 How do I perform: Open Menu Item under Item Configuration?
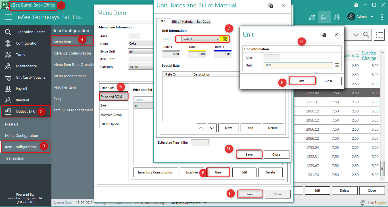62,42
